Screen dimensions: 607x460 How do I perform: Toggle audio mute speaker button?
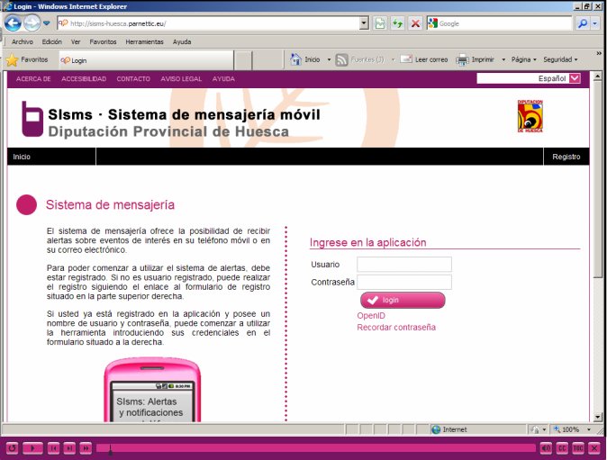546,447
